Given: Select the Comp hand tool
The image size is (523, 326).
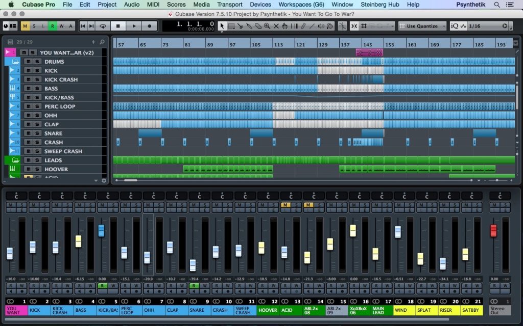Looking at the screenshot, I should [285, 26].
